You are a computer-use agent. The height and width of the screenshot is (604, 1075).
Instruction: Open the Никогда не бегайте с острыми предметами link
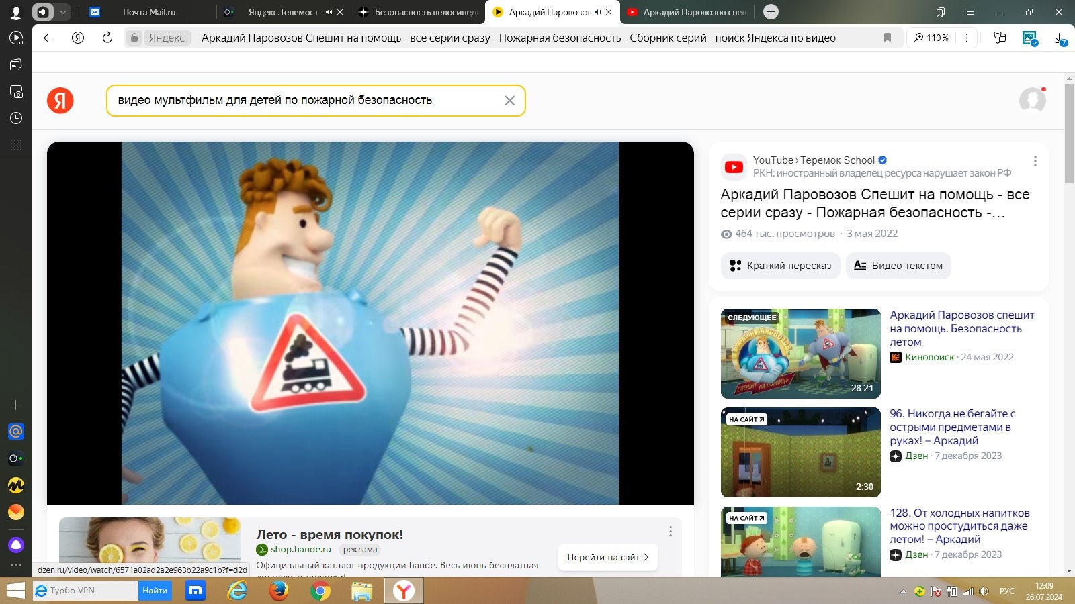pos(953,427)
